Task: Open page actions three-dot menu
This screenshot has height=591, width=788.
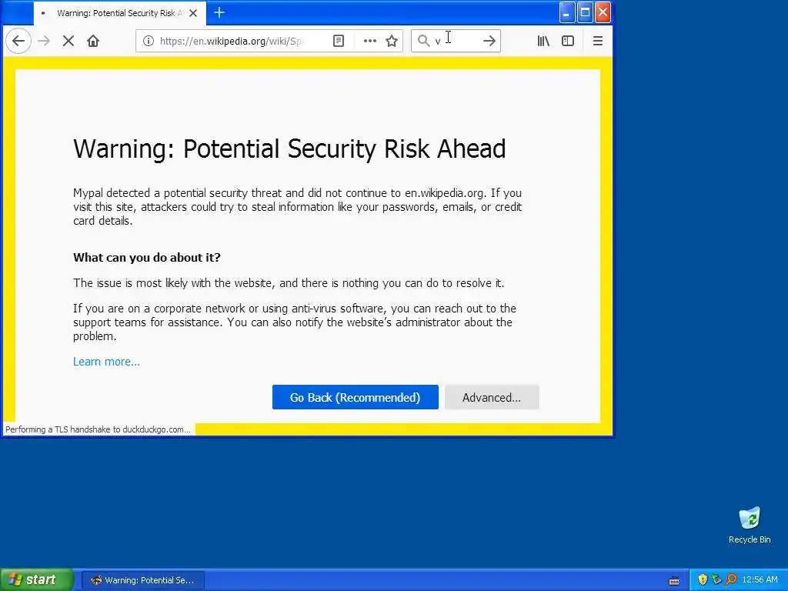Action: coord(370,41)
